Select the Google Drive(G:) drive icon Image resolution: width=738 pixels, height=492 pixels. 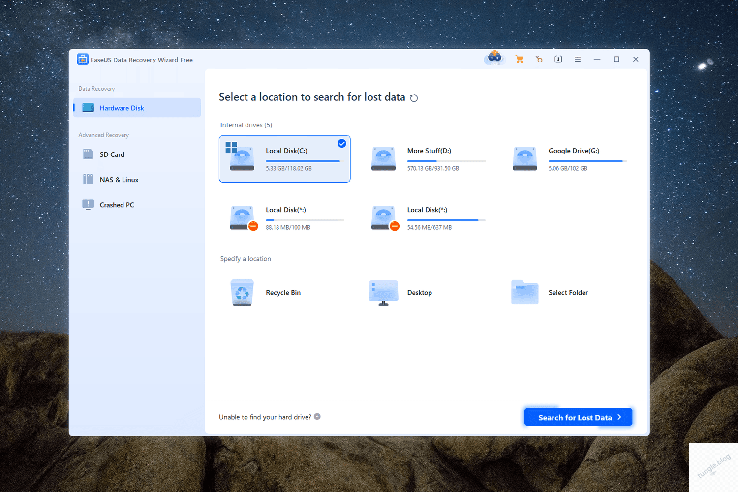pyautogui.click(x=525, y=158)
